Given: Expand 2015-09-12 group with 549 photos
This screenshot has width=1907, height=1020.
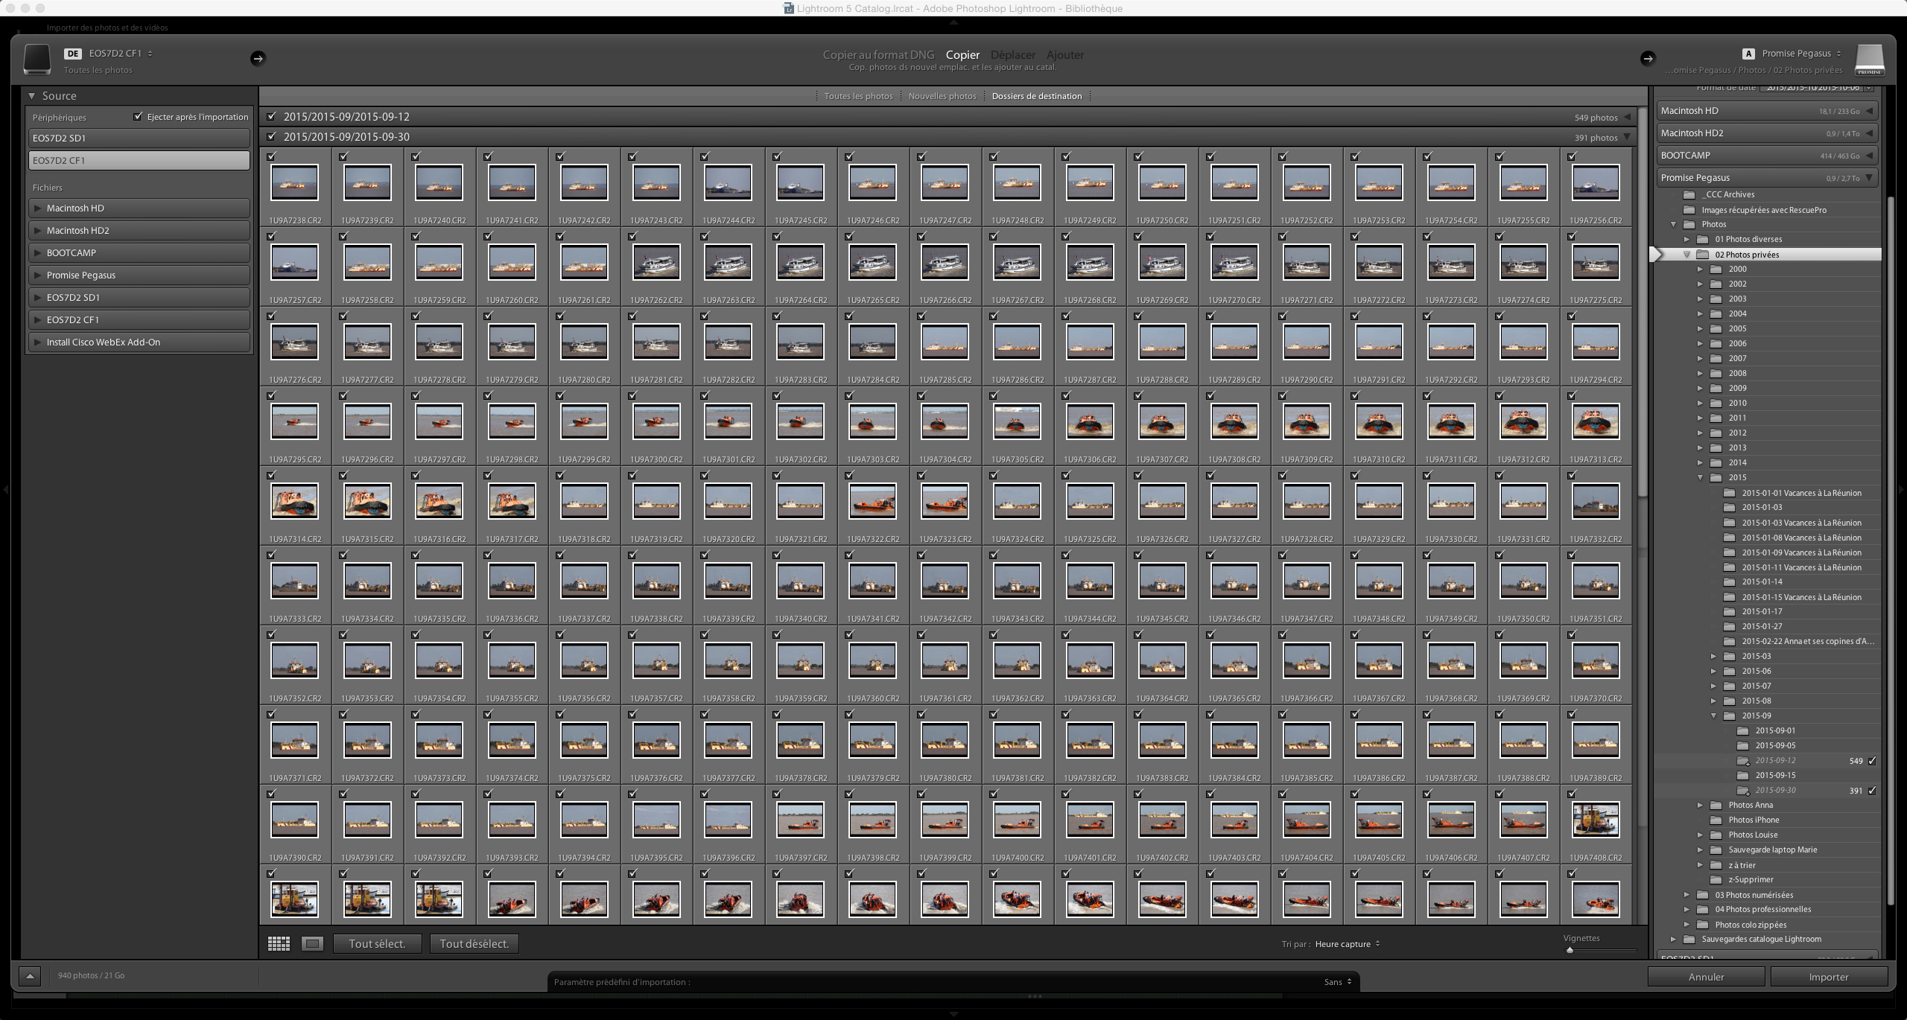Looking at the screenshot, I should 1628,117.
